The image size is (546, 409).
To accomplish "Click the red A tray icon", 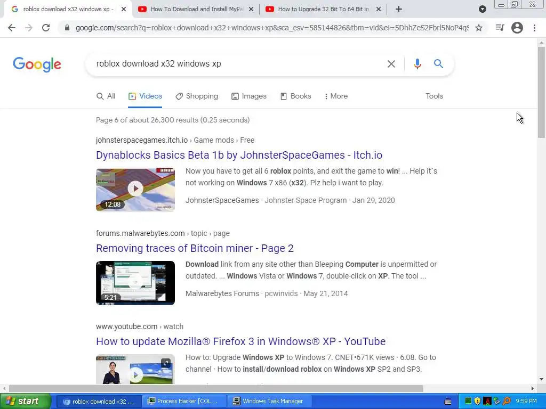I will click(487, 402).
